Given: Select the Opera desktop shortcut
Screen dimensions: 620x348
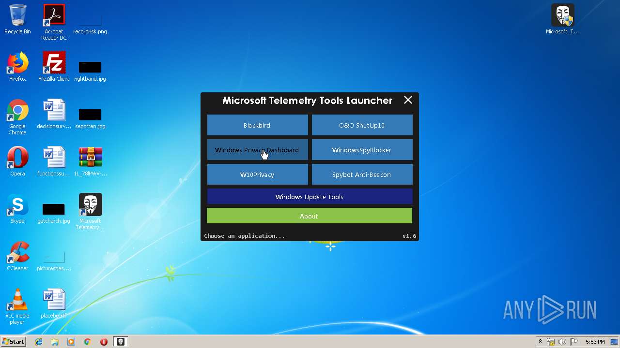Looking at the screenshot, I should pos(17,161).
